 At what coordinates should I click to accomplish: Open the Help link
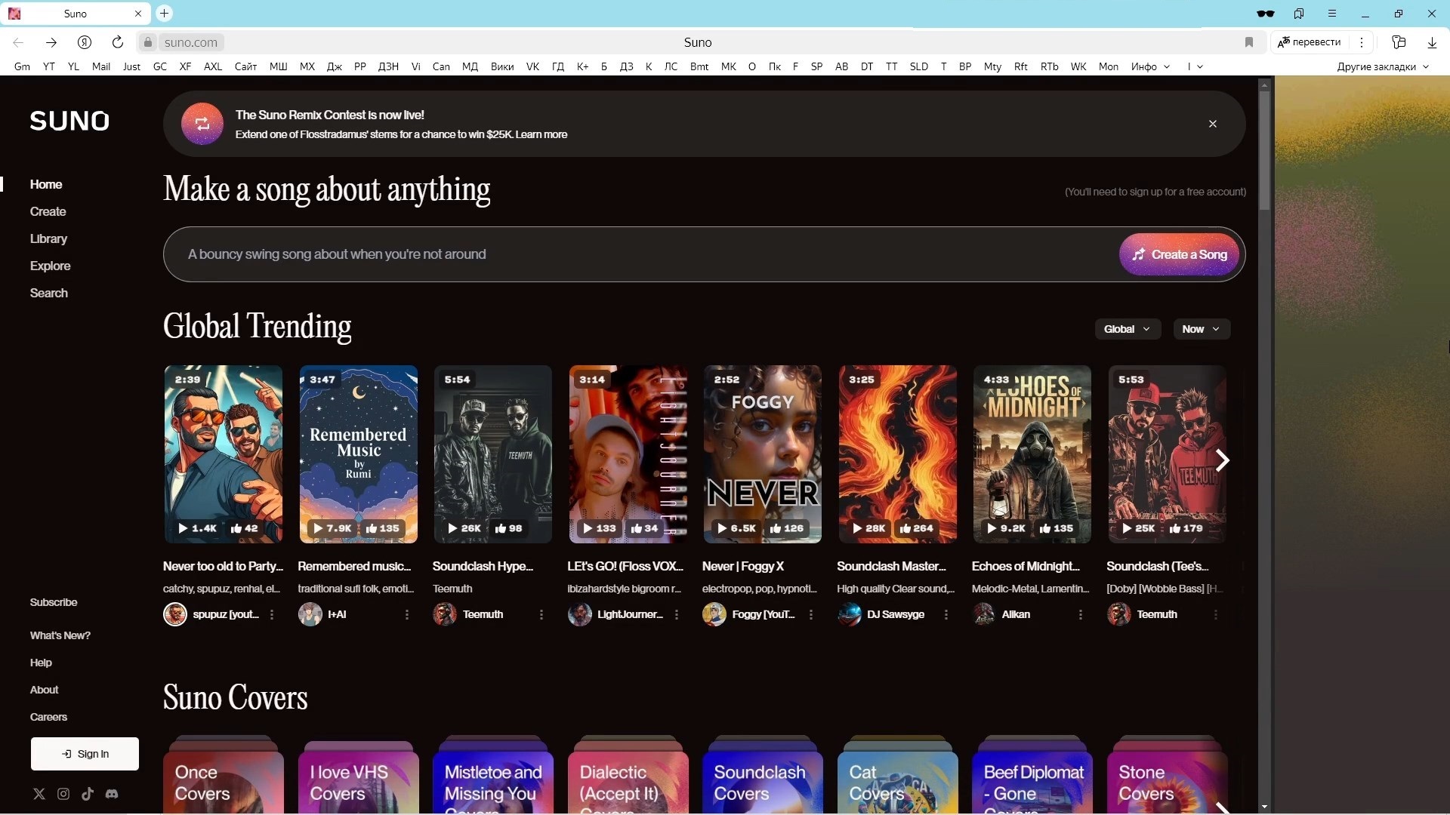point(41,663)
